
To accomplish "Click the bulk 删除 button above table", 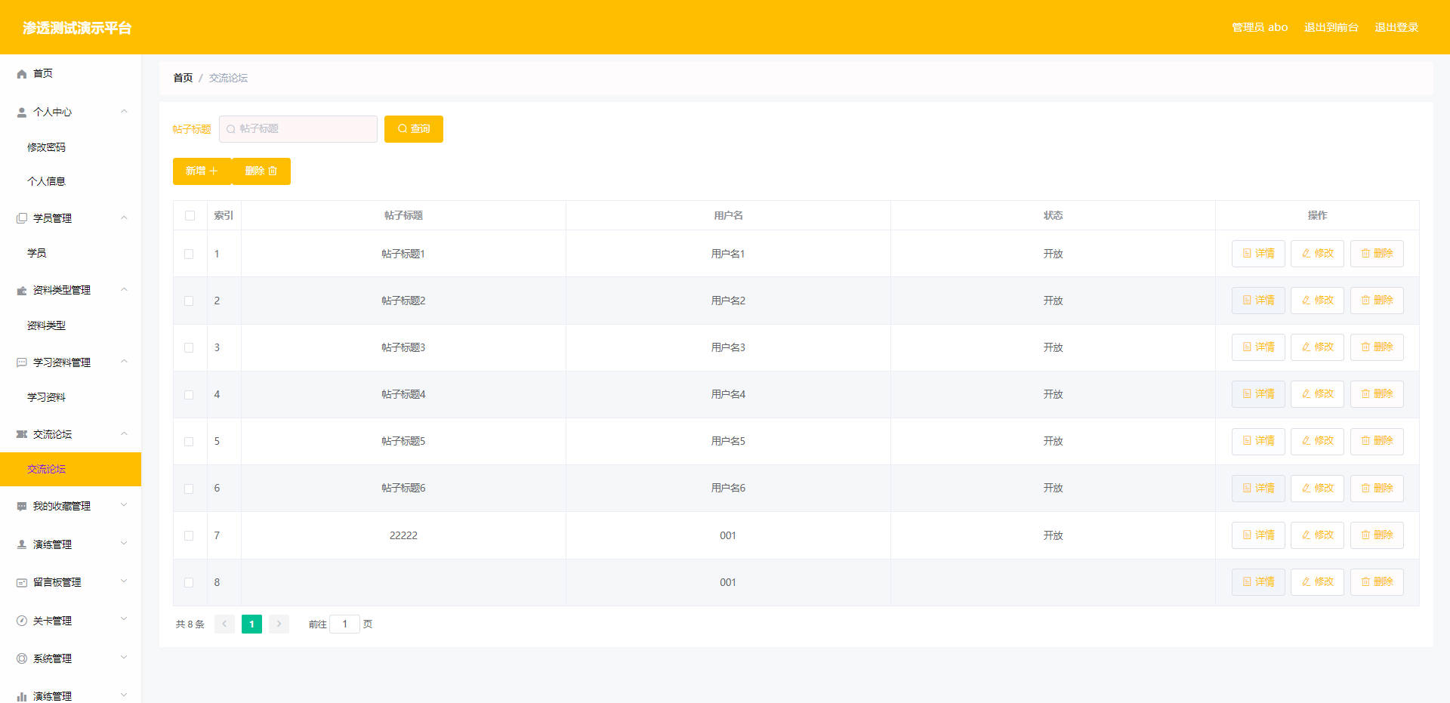I will tap(261, 171).
